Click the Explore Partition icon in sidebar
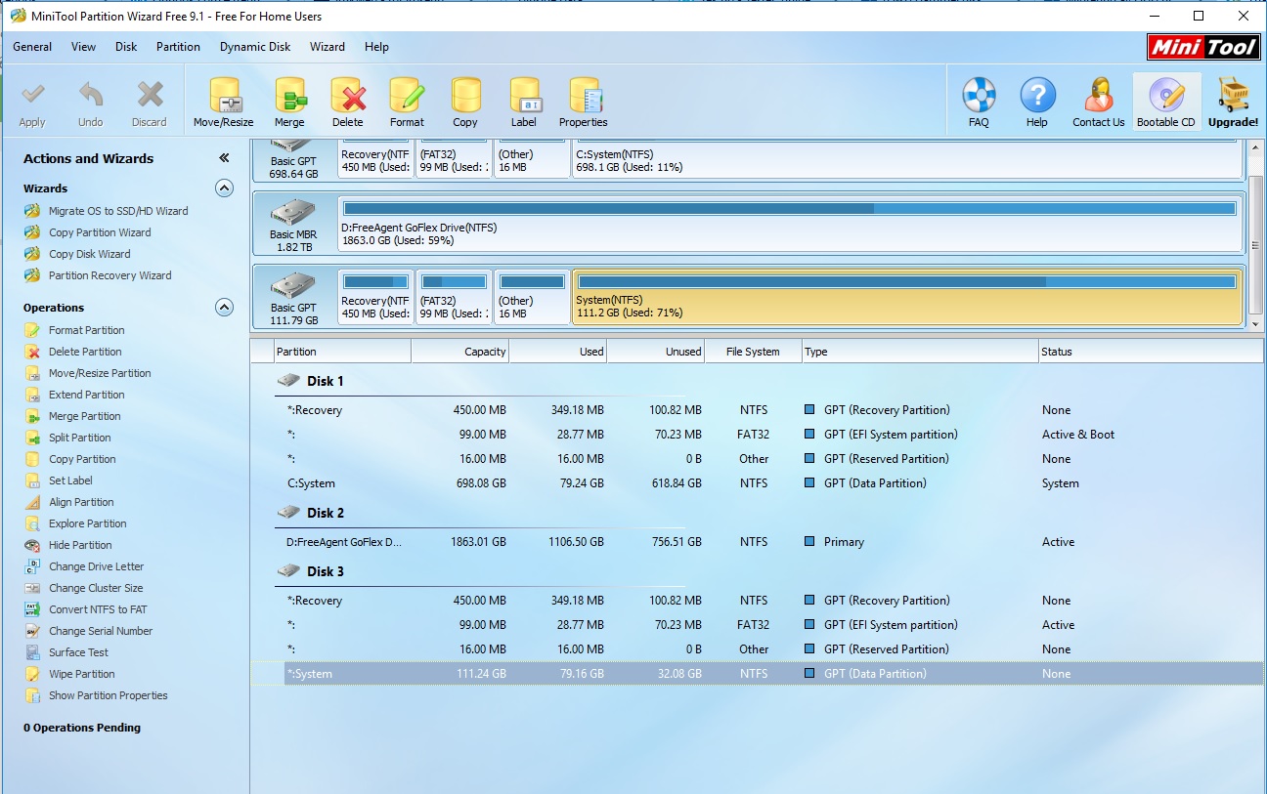1267x794 pixels. point(32,523)
